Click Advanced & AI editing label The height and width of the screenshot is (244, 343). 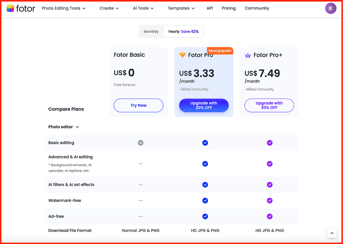(x=70, y=157)
